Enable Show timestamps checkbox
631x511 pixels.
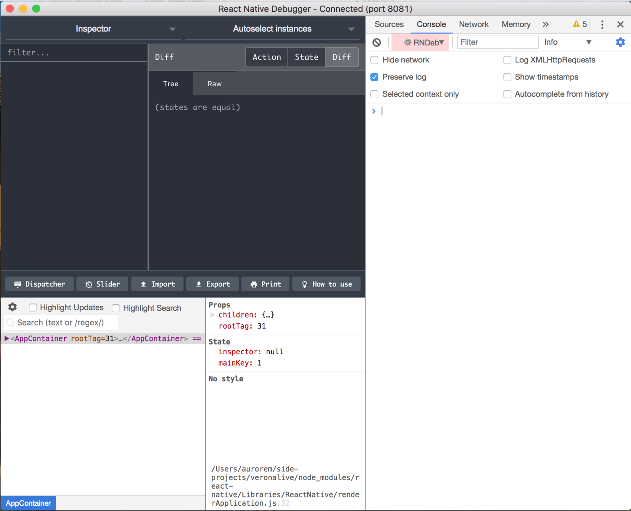[x=507, y=77]
